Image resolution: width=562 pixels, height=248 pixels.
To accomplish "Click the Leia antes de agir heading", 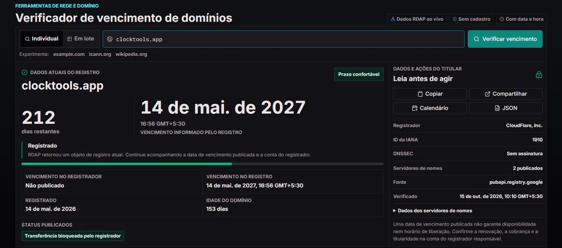I will pos(423,79).
